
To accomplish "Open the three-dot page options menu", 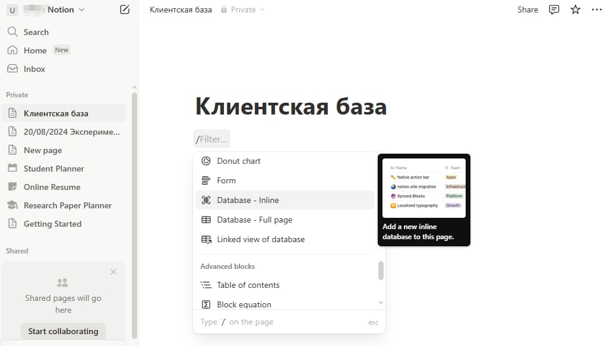I will coord(596,9).
